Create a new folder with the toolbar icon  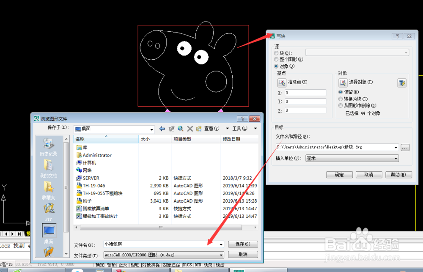(199, 129)
